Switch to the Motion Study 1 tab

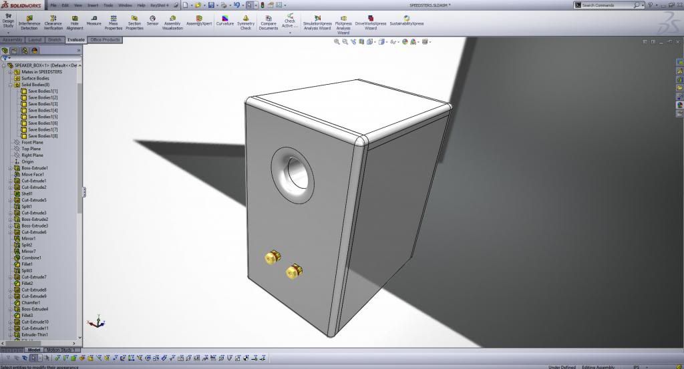pyautogui.click(x=61, y=350)
